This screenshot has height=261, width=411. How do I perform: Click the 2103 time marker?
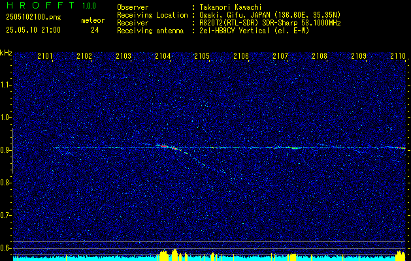[x=123, y=56]
